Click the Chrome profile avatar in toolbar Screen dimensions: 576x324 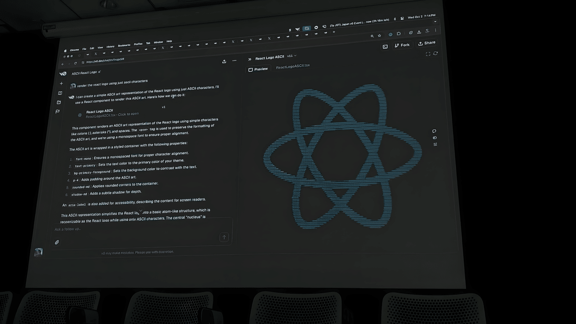pyautogui.click(x=427, y=31)
